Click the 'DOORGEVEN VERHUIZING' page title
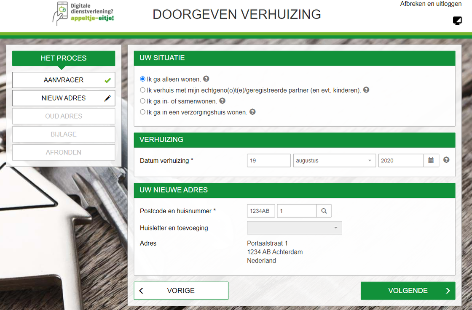Image resolution: width=472 pixels, height=310 pixels. (236, 14)
